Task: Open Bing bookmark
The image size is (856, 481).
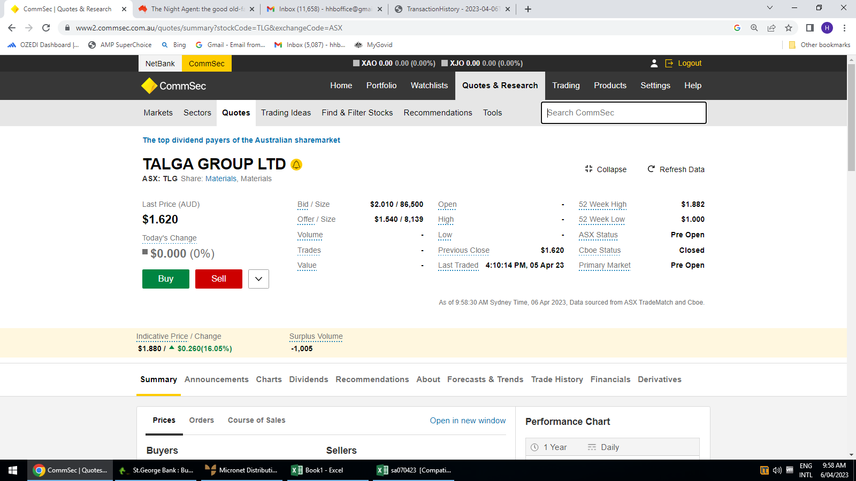Action: coord(174,45)
